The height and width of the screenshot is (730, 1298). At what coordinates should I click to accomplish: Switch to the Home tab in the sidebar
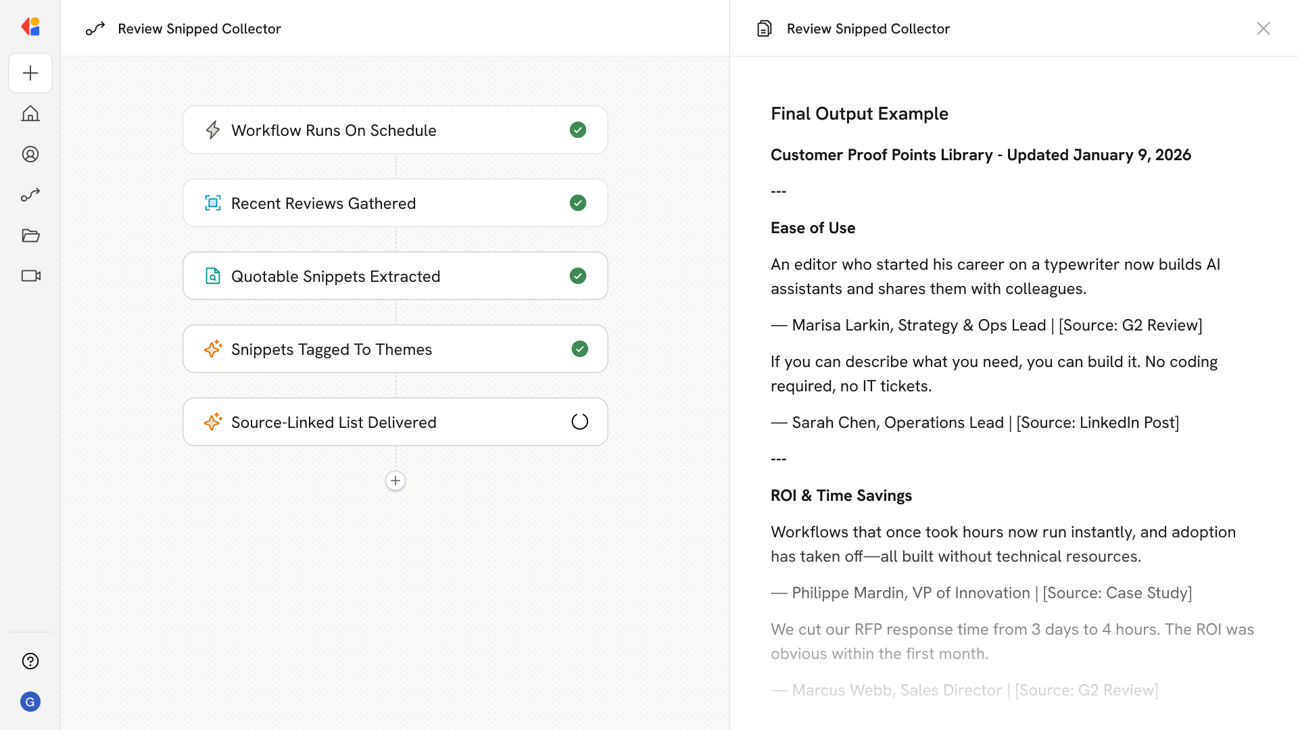point(30,114)
